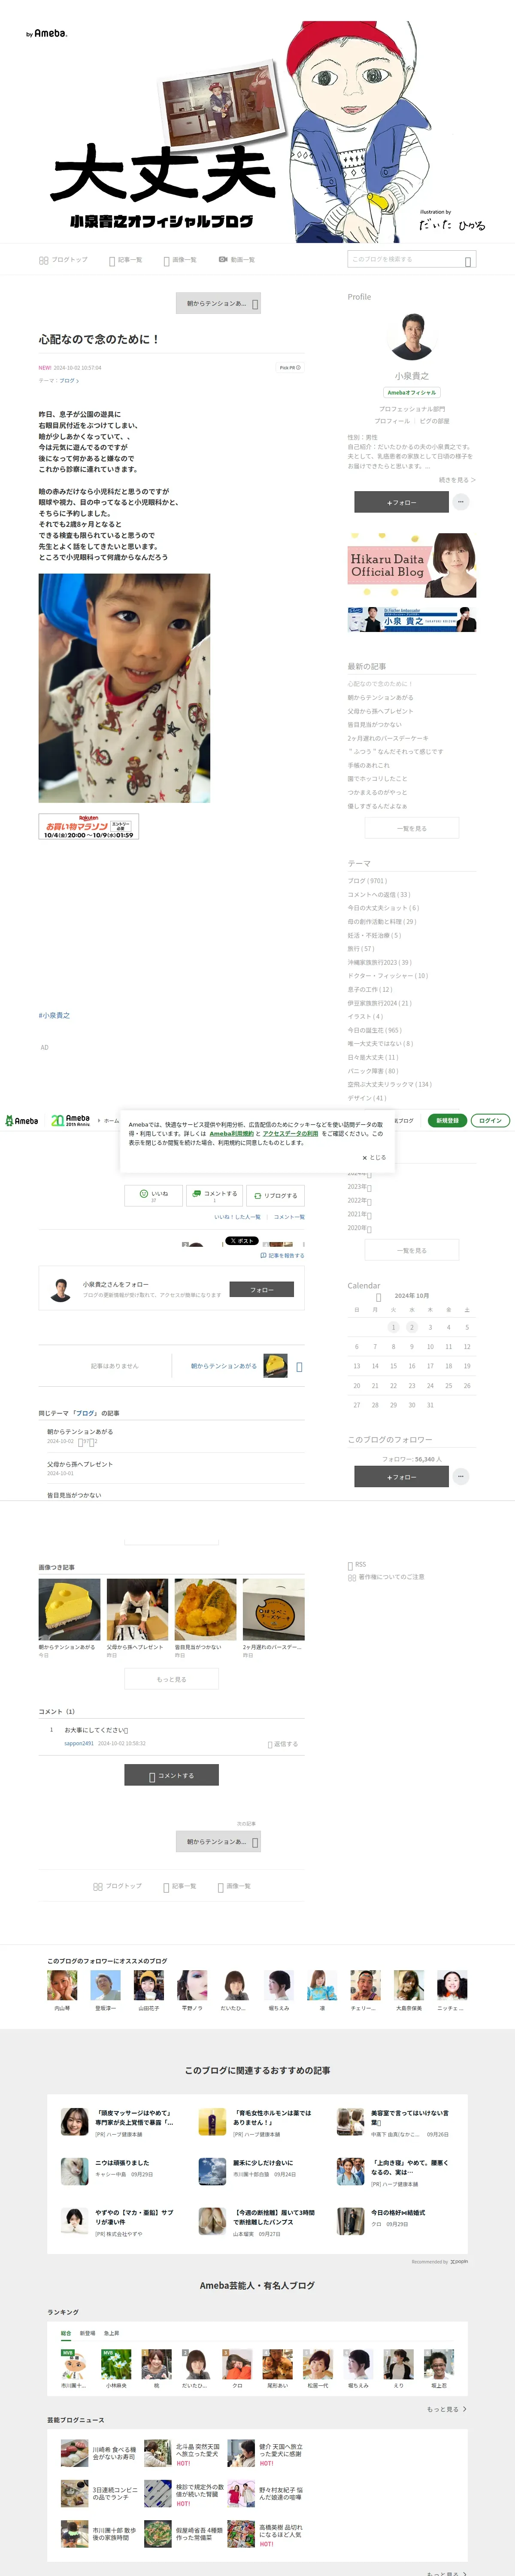Open commenter sappon2491 link
The image size is (515, 2576).
click(79, 1743)
